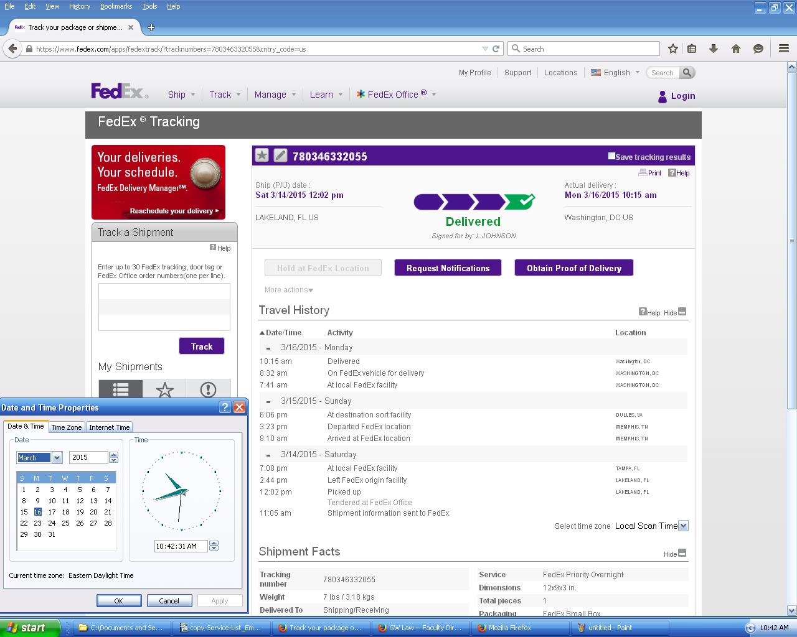Collapse the 3/14/2015 Saturday group
Image resolution: width=797 pixels, height=637 pixels.
tap(268, 455)
